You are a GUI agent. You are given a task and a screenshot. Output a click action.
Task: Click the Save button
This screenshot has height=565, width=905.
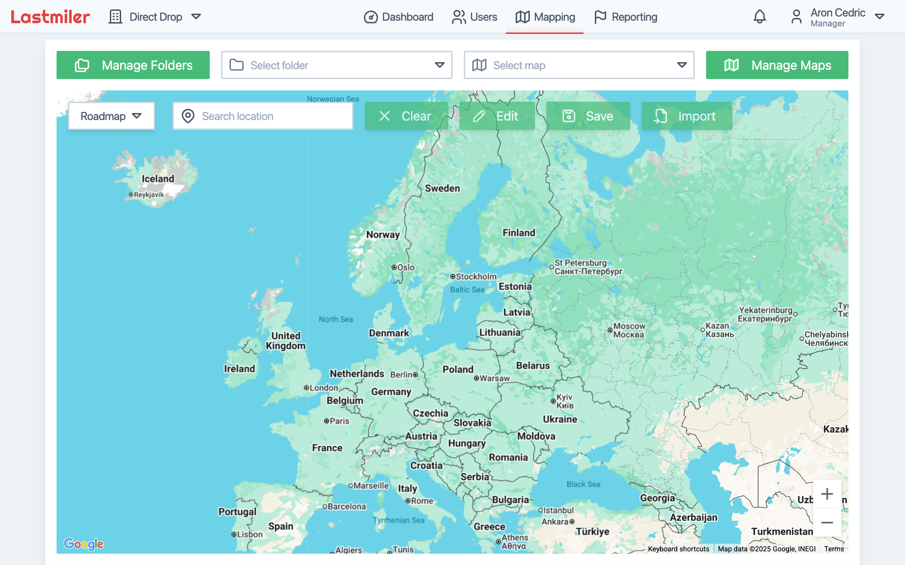(588, 116)
